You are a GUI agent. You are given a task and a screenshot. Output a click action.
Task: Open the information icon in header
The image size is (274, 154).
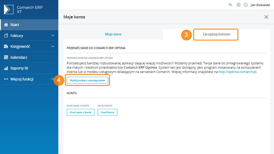246,5
